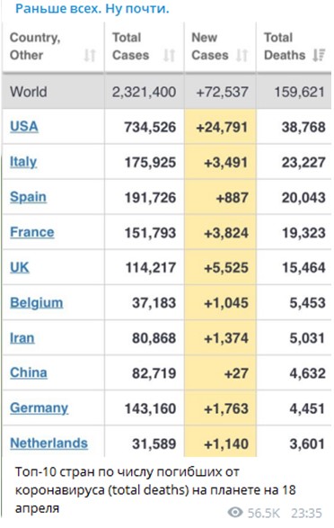
Task: Open the channel name Раньше всех. Ну почти.
Action: click(92, 8)
